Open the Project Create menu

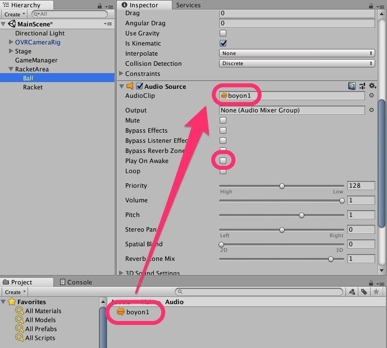[15, 292]
